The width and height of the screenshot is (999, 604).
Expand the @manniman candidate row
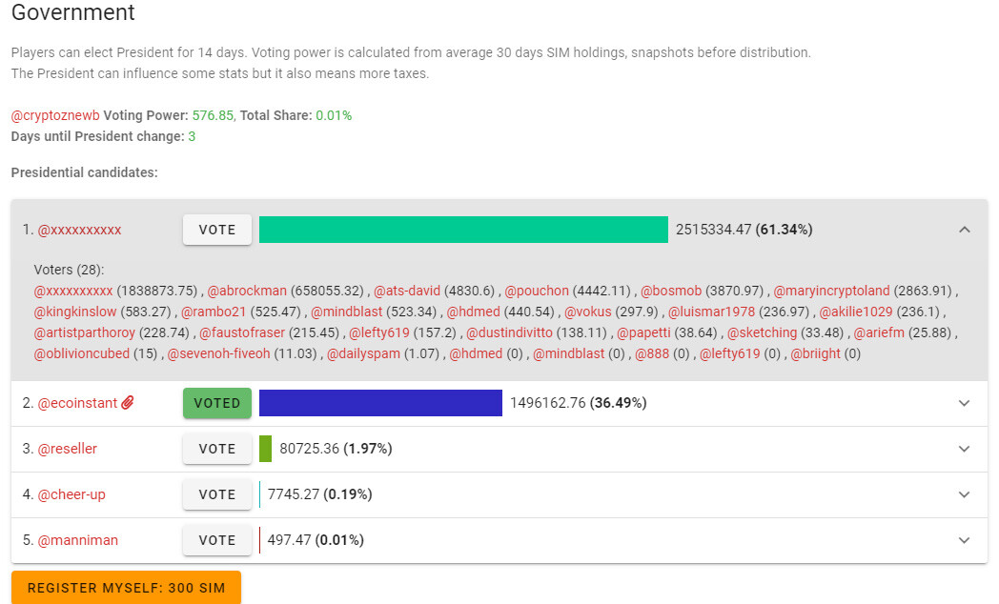(964, 540)
